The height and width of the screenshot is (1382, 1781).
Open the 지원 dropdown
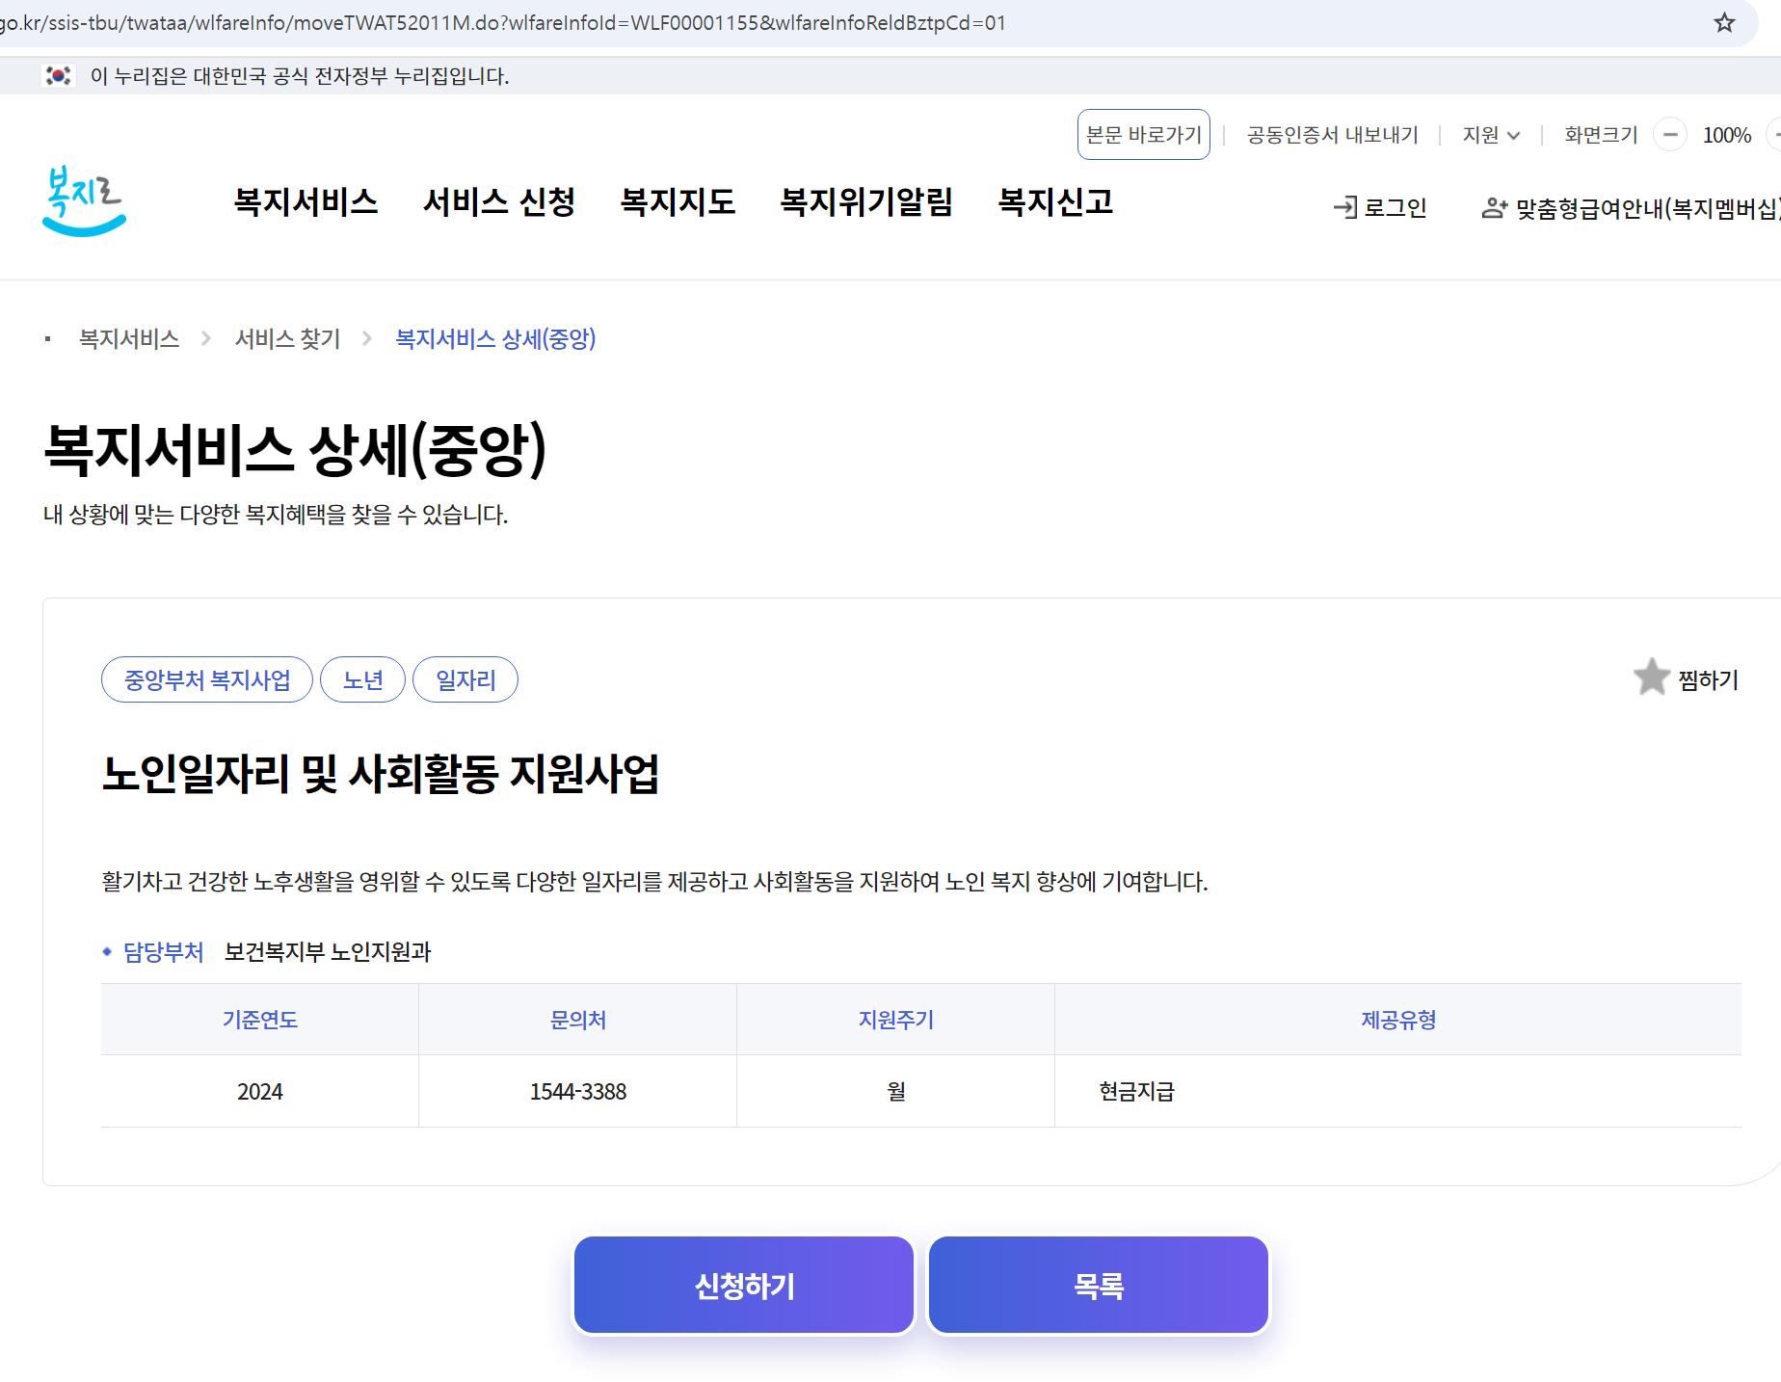click(1488, 135)
